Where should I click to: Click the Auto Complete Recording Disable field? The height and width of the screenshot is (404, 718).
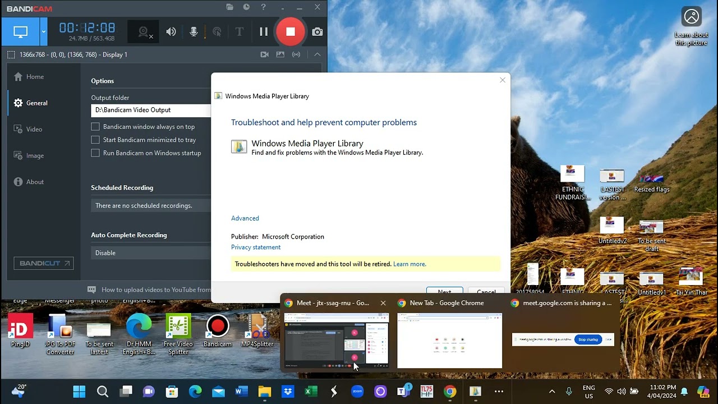[151, 253]
